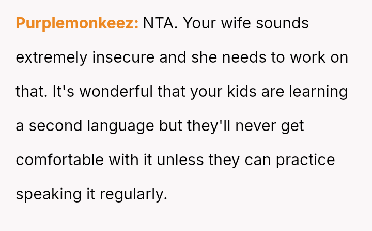Click the word "second" in the comment
Image resolution: width=372 pixels, height=231 pixels.
click(53, 126)
